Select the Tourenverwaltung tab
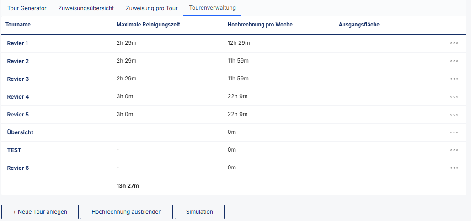Viewport: 471px width, 221px height. point(212,8)
